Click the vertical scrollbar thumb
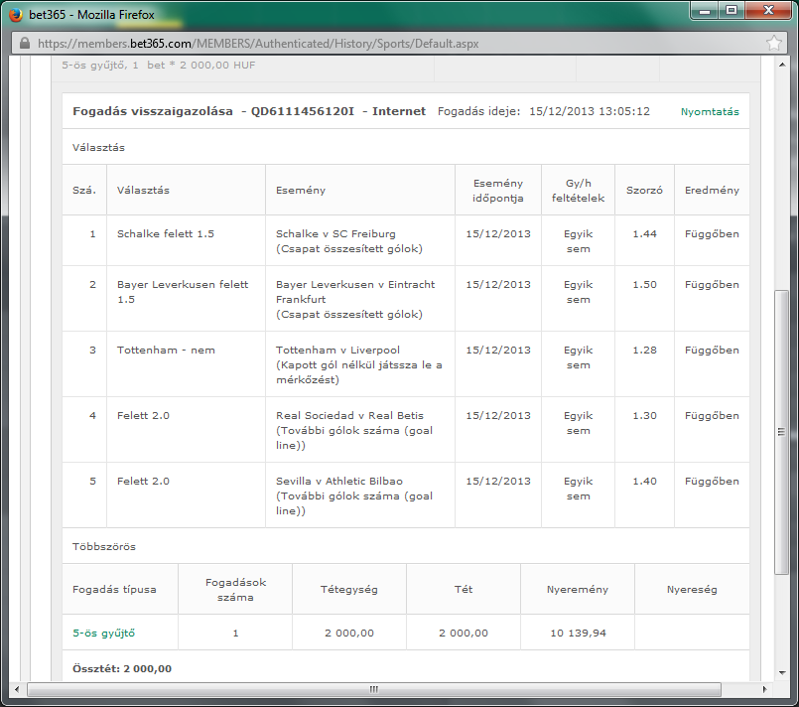This screenshot has width=799, height=707. click(782, 432)
